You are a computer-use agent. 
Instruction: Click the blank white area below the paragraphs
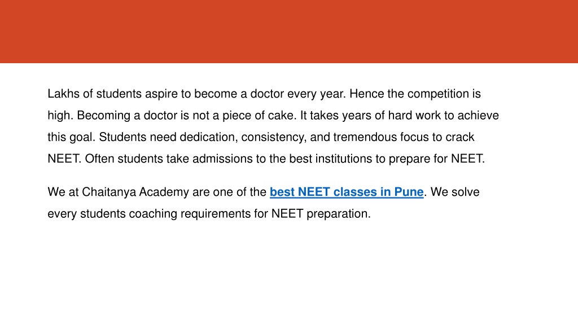[x=289, y=273]
